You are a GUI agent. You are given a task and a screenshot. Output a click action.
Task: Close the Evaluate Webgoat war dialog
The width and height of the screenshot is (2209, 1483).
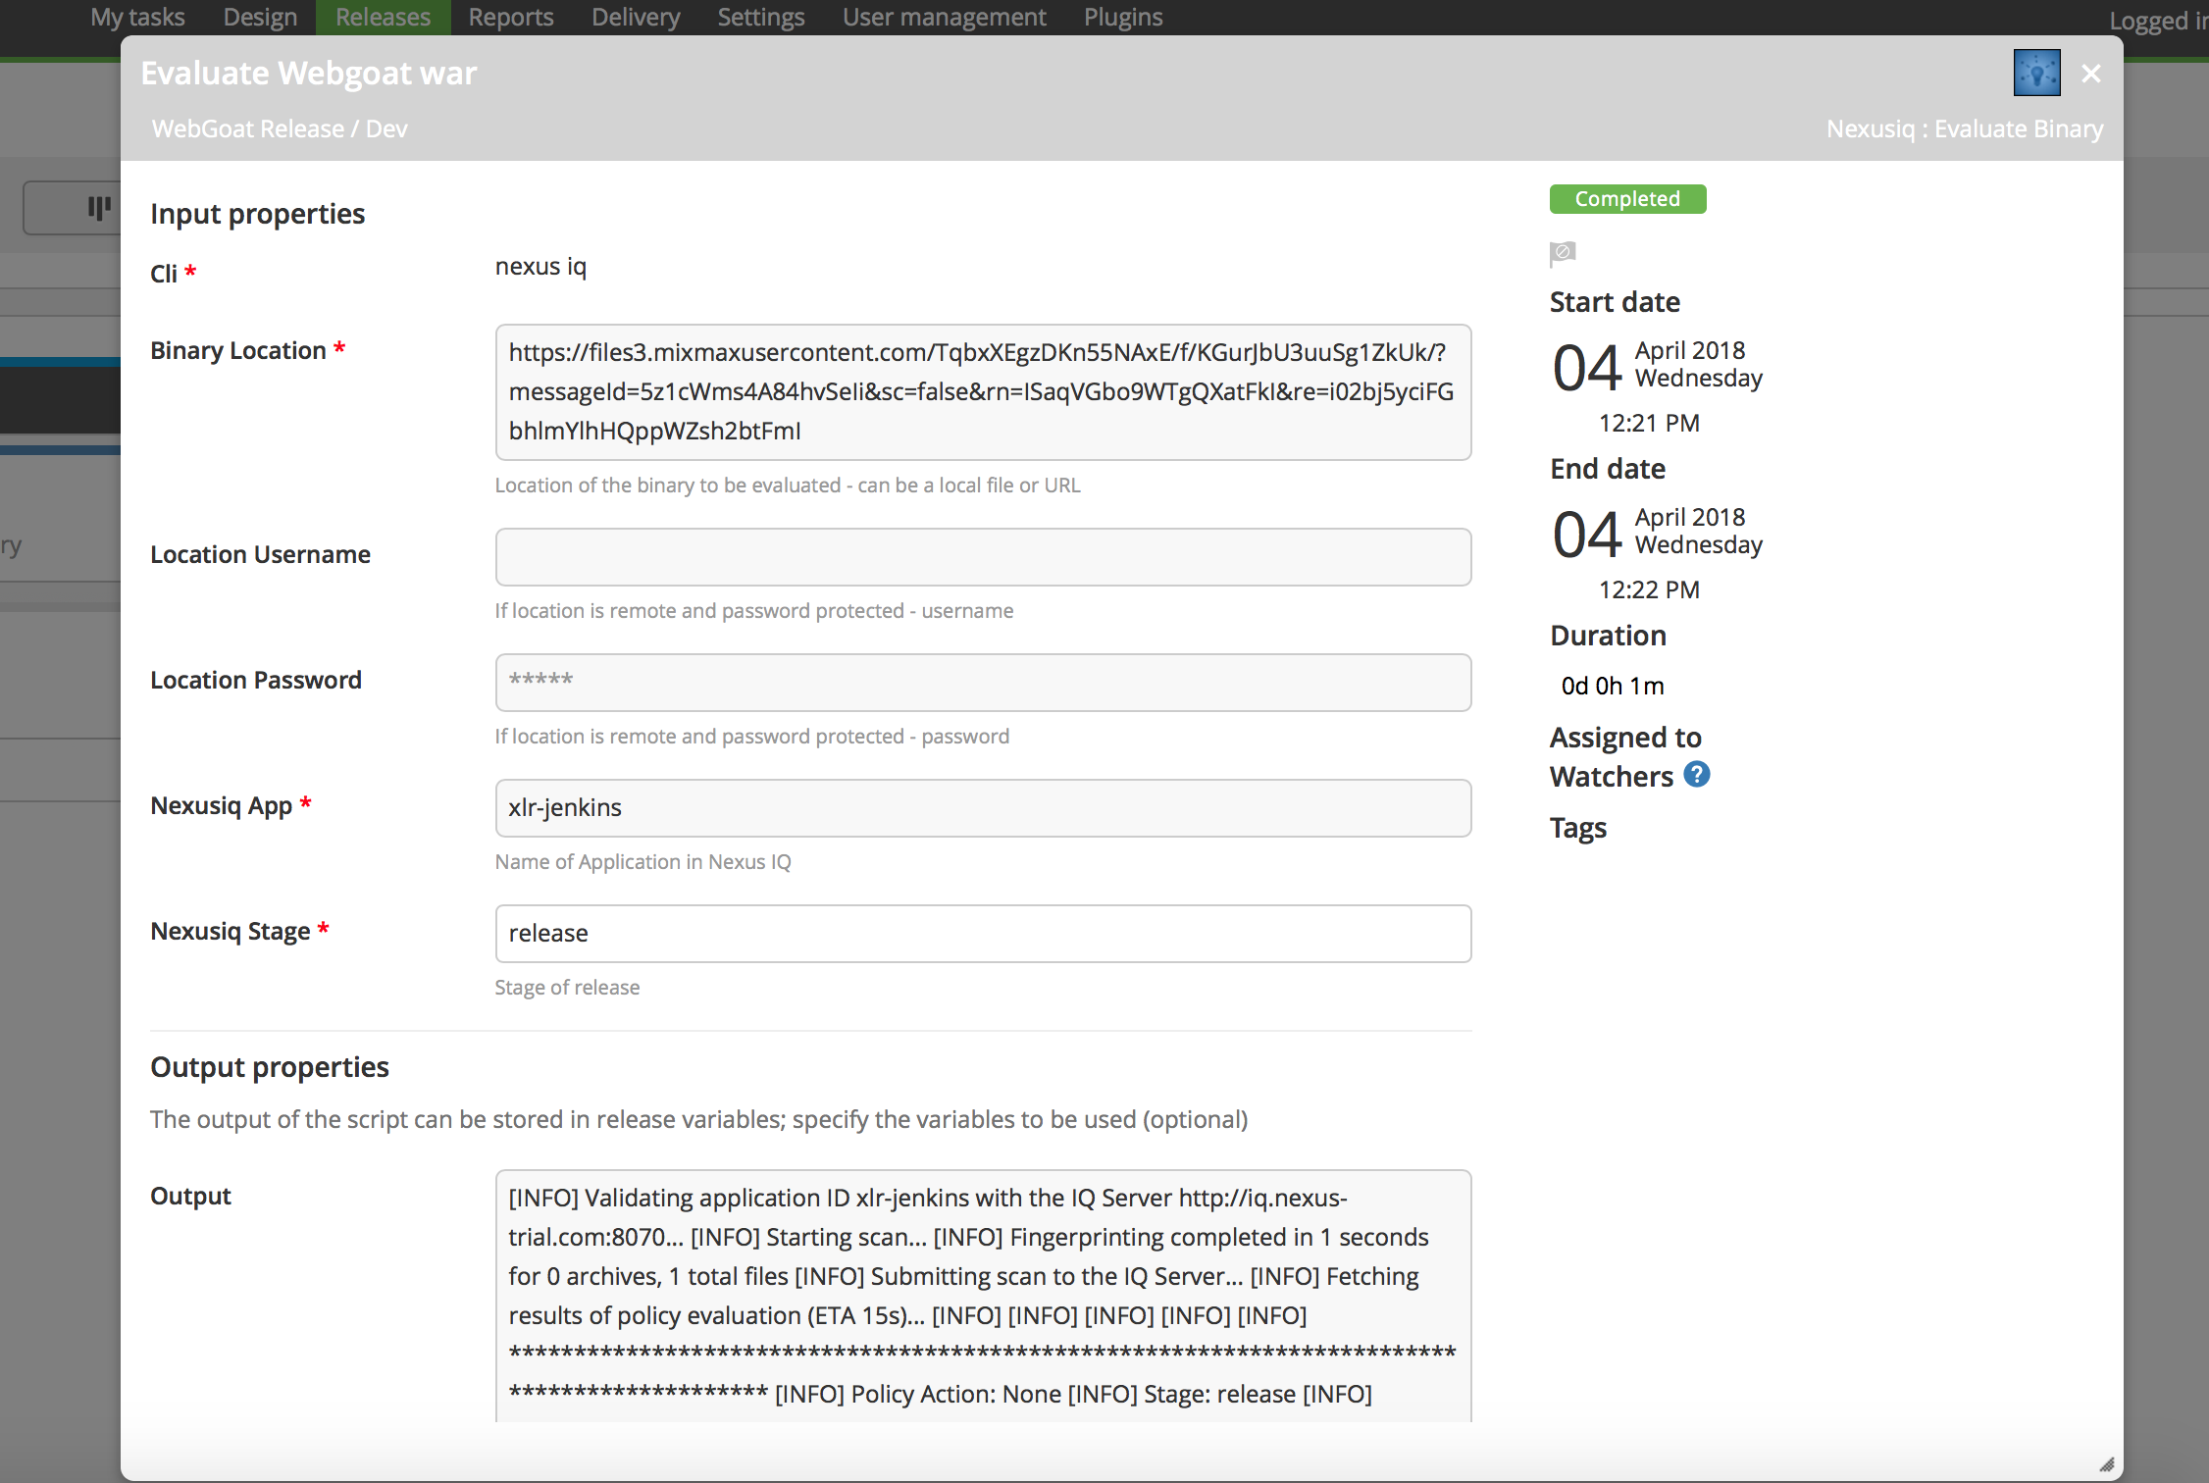coord(2091,74)
